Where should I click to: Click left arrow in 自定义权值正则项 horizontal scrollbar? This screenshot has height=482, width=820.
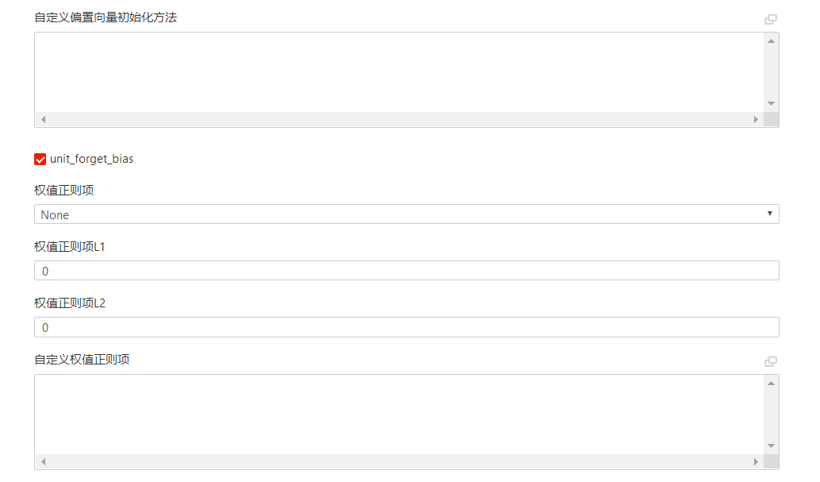(44, 461)
